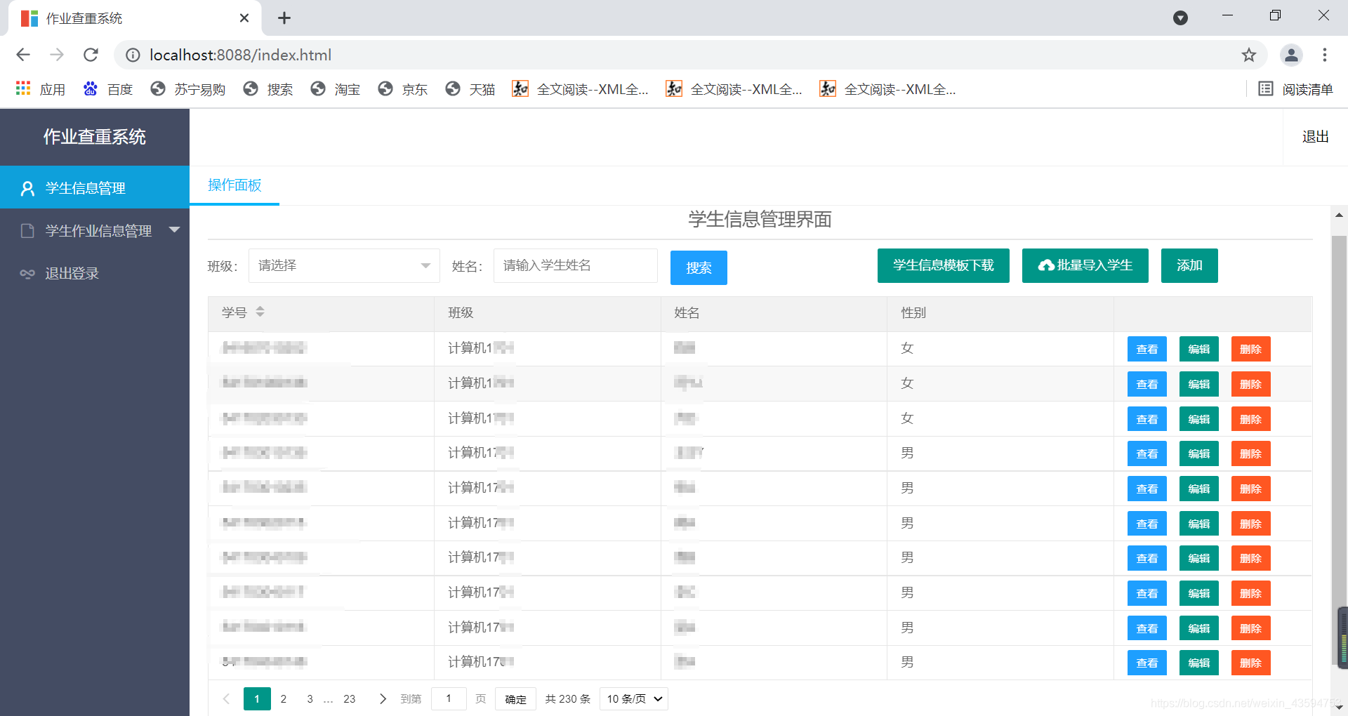1348x716 pixels.
Task: Open the 苏宁易购 bookmark
Action: pos(188,89)
